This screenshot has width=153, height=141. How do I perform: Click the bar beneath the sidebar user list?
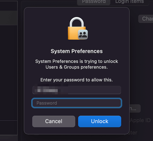click(x=9, y=128)
